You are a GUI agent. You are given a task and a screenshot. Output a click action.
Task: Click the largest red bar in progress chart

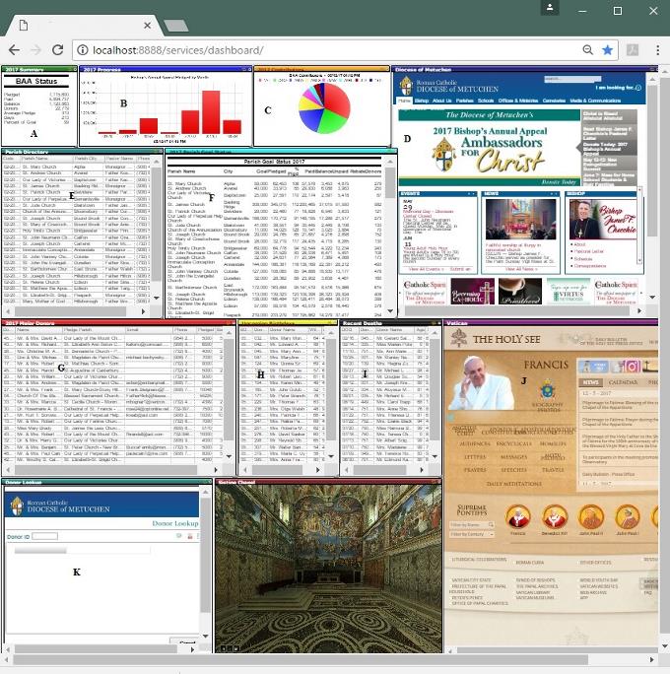[211, 111]
